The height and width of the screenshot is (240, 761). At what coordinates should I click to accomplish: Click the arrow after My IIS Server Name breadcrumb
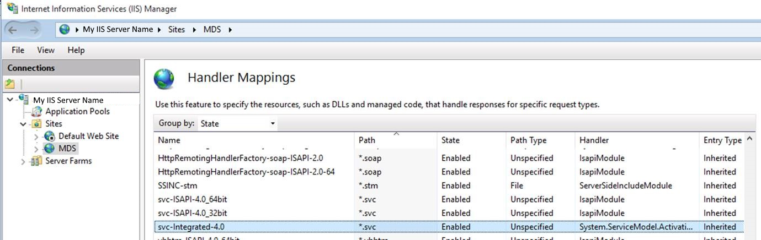tap(160, 30)
